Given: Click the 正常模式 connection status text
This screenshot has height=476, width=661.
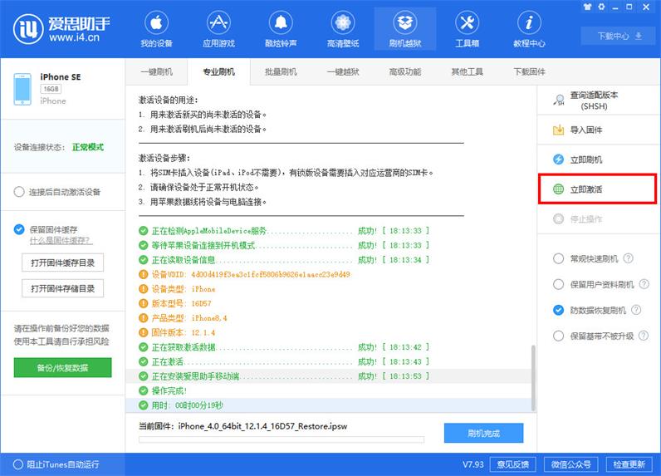Looking at the screenshot, I should [x=88, y=147].
